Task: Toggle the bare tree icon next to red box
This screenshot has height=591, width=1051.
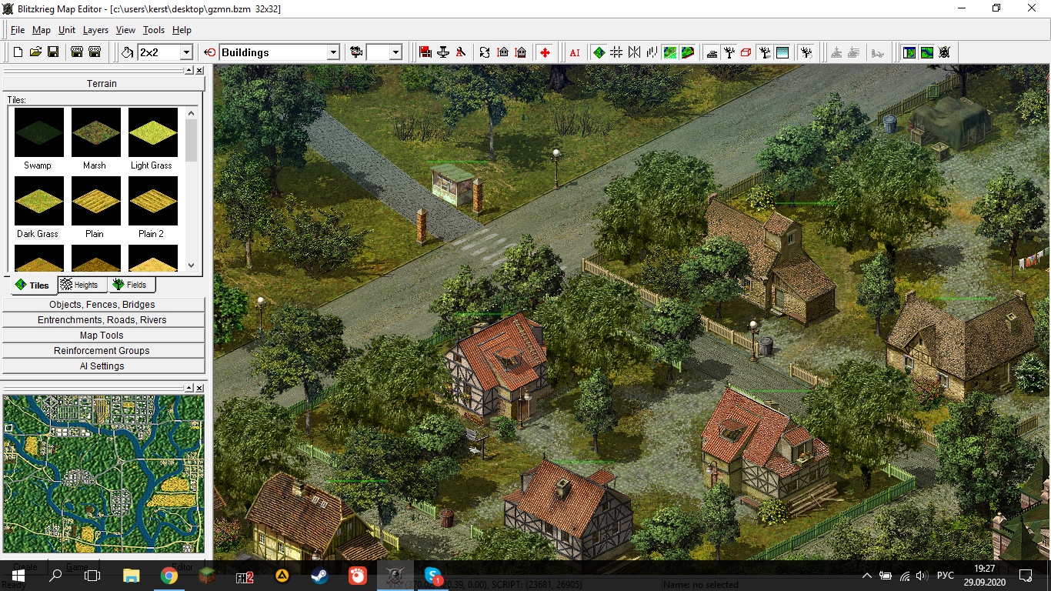Action: pos(729,52)
